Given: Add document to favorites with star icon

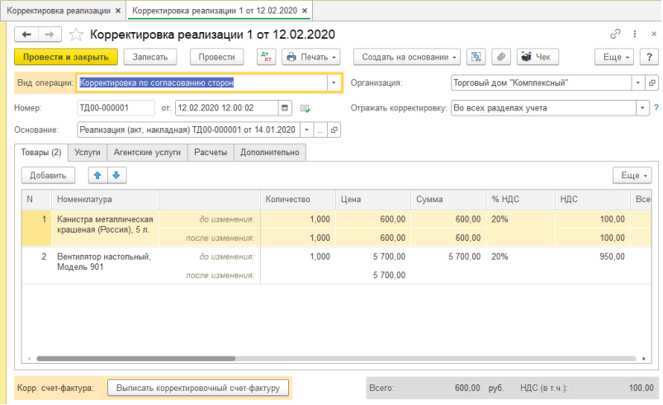Looking at the screenshot, I should pyautogui.click(x=76, y=35).
